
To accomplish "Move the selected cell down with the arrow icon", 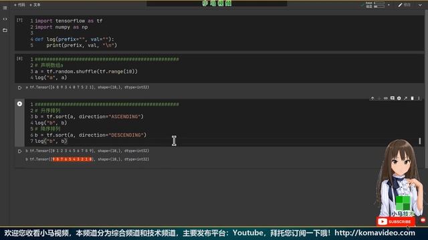I will pos(379,98).
